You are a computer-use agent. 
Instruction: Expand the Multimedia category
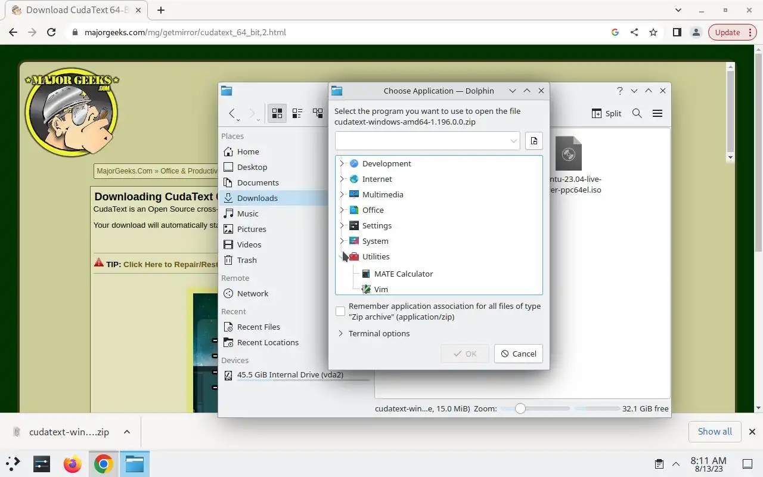click(342, 194)
